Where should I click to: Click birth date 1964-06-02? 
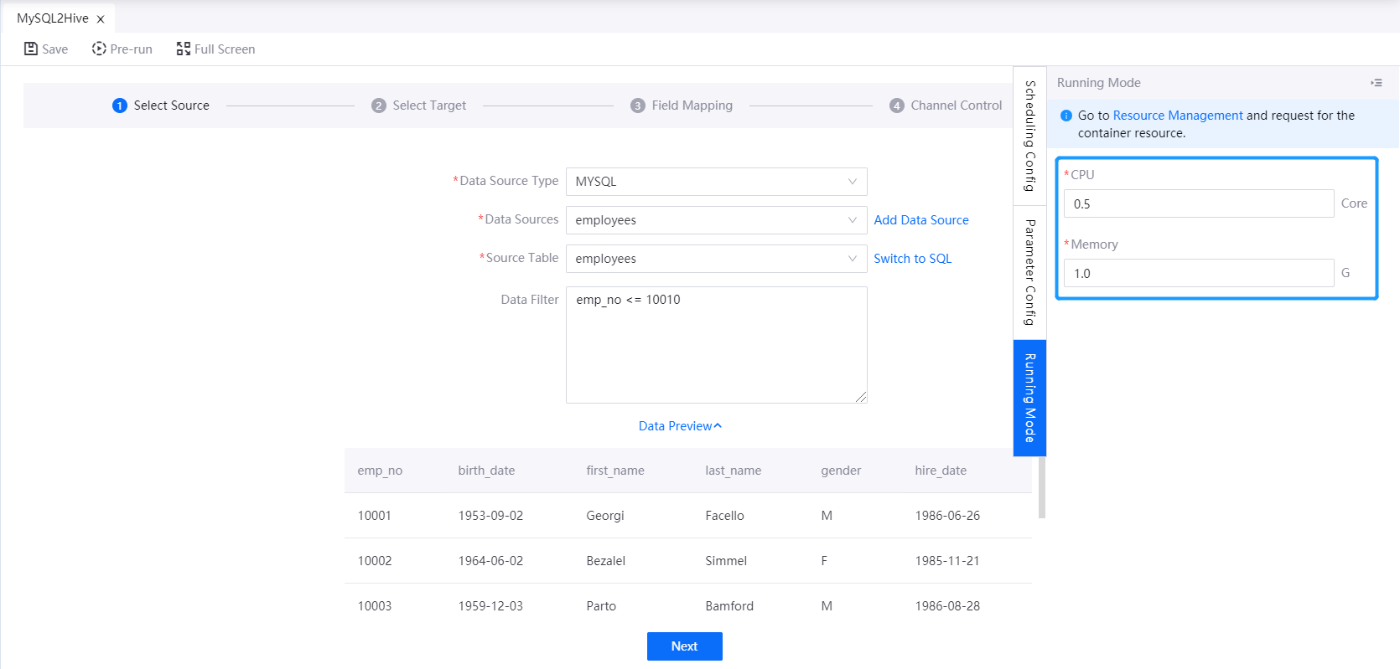click(x=490, y=561)
